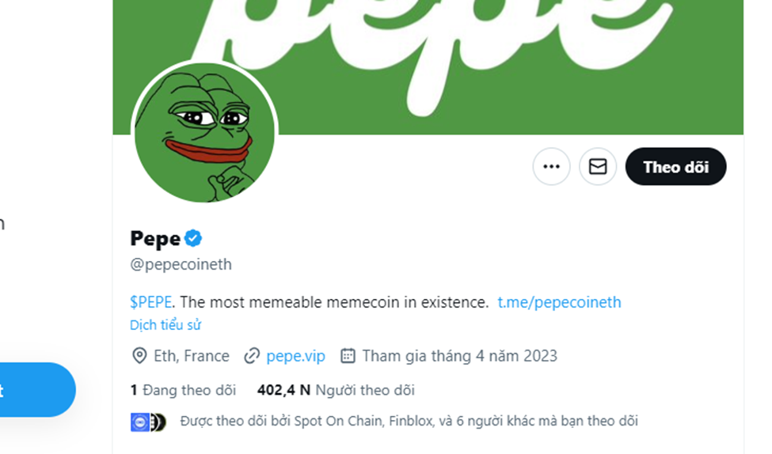The height and width of the screenshot is (454, 772).
Task: Open the $PEPE cashtag link
Action: (x=152, y=302)
